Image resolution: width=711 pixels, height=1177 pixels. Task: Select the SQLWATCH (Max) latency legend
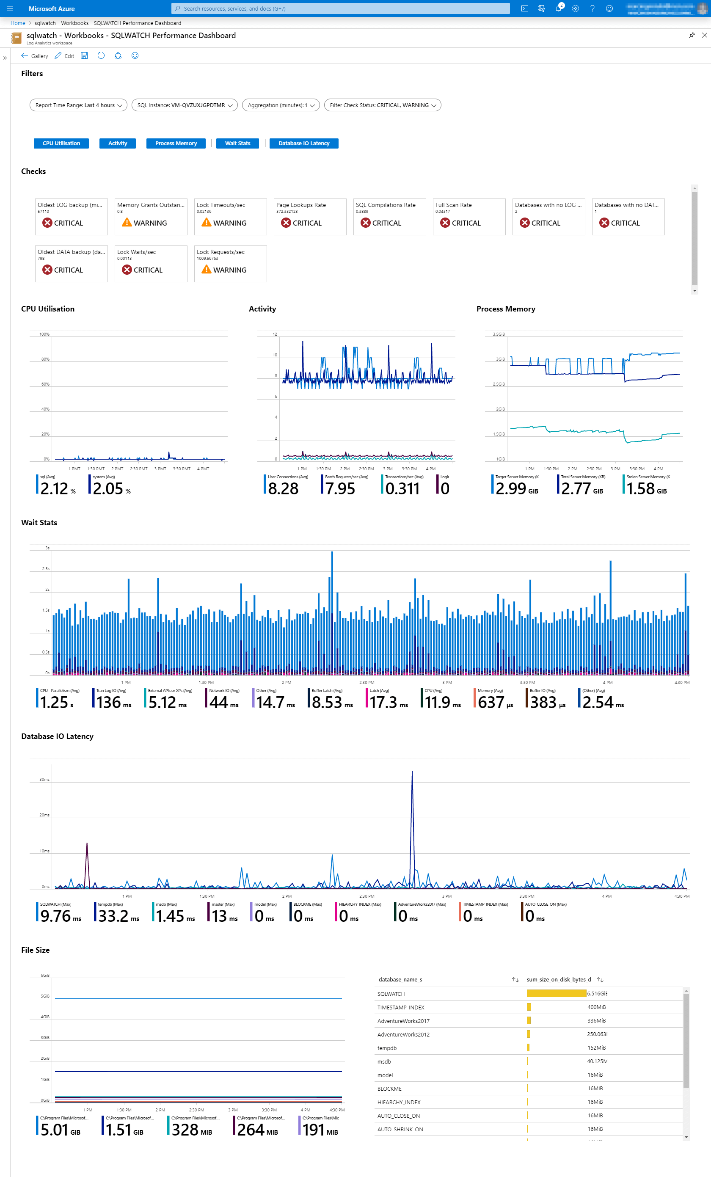[60, 912]
